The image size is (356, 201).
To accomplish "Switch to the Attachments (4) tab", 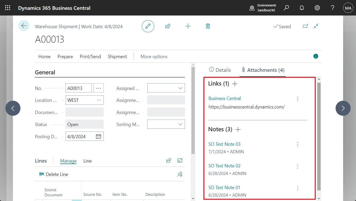I will [263, 70].
